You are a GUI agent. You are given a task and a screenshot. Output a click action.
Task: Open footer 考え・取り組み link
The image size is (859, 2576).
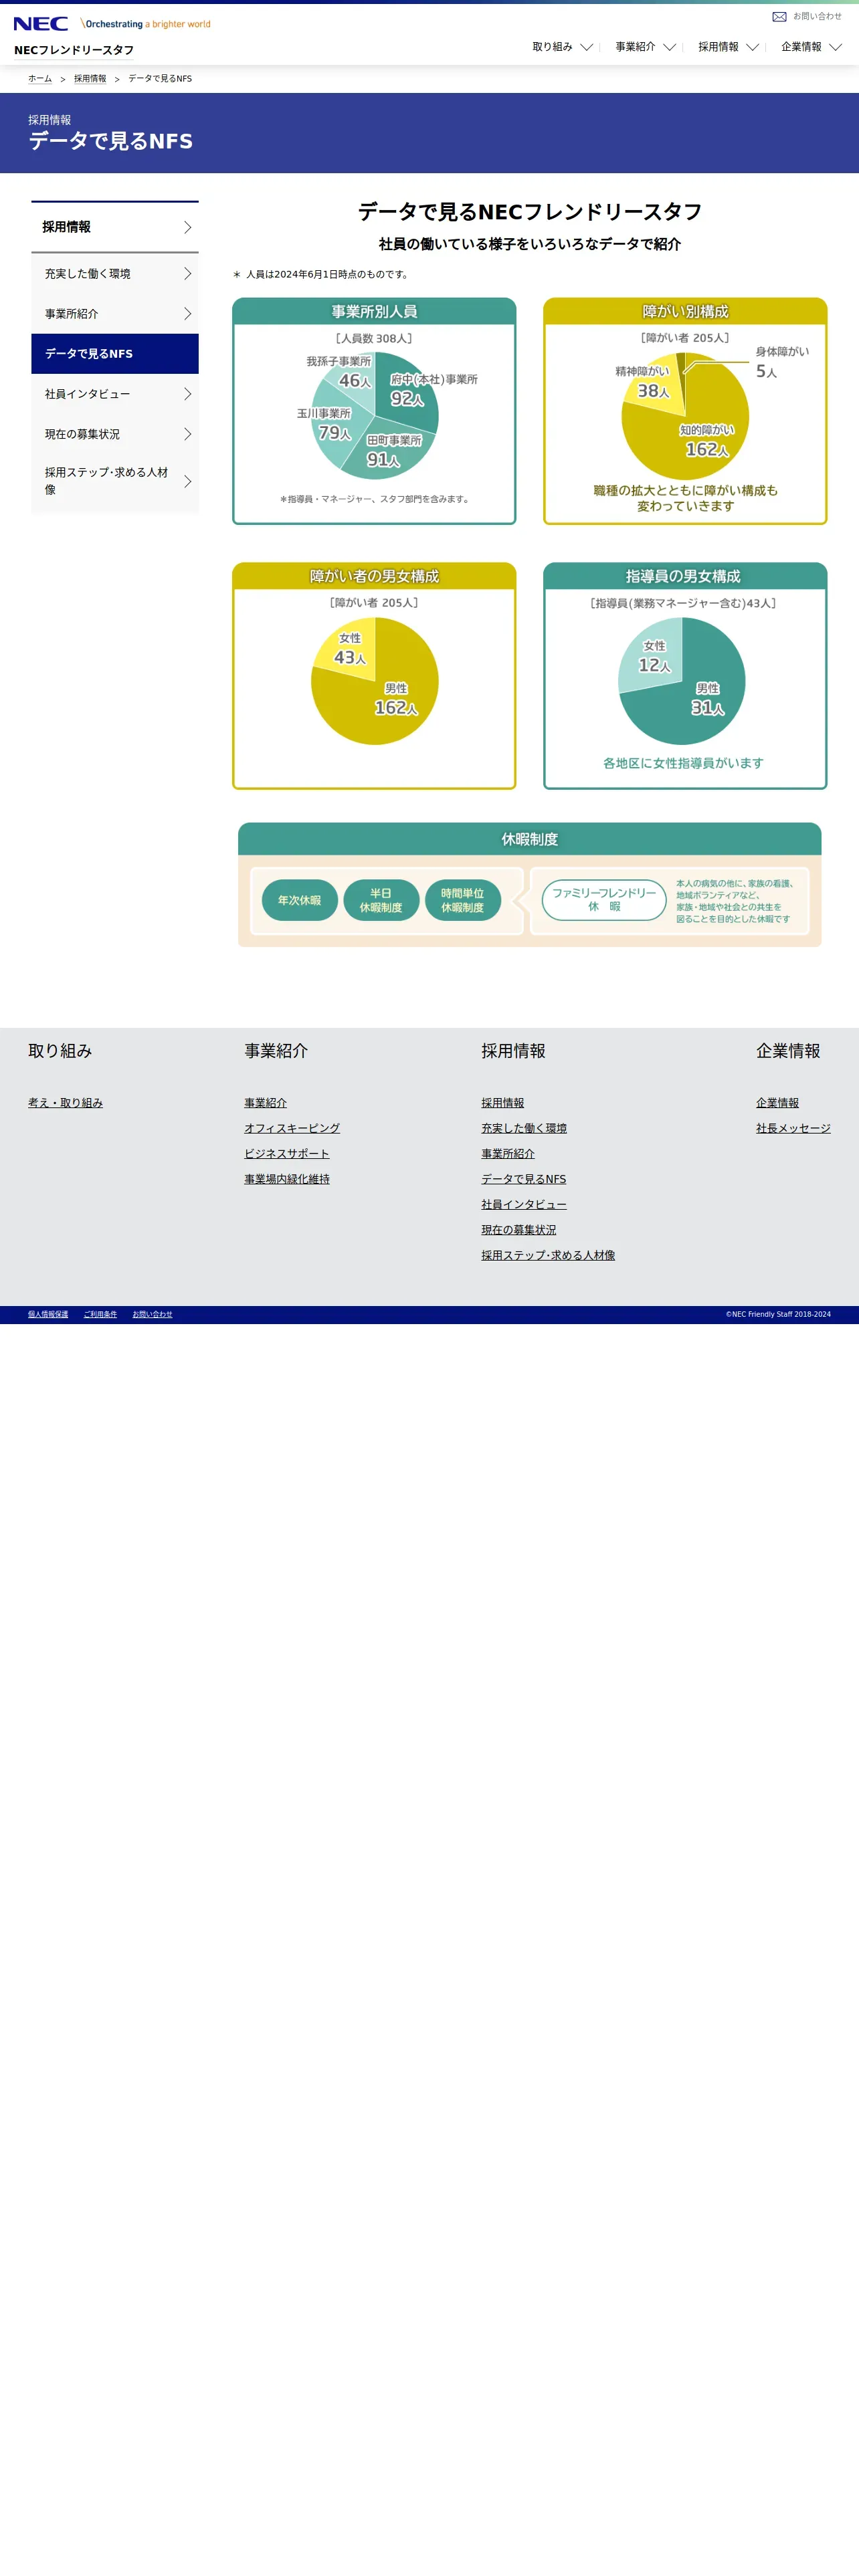tap(65, 1102)
